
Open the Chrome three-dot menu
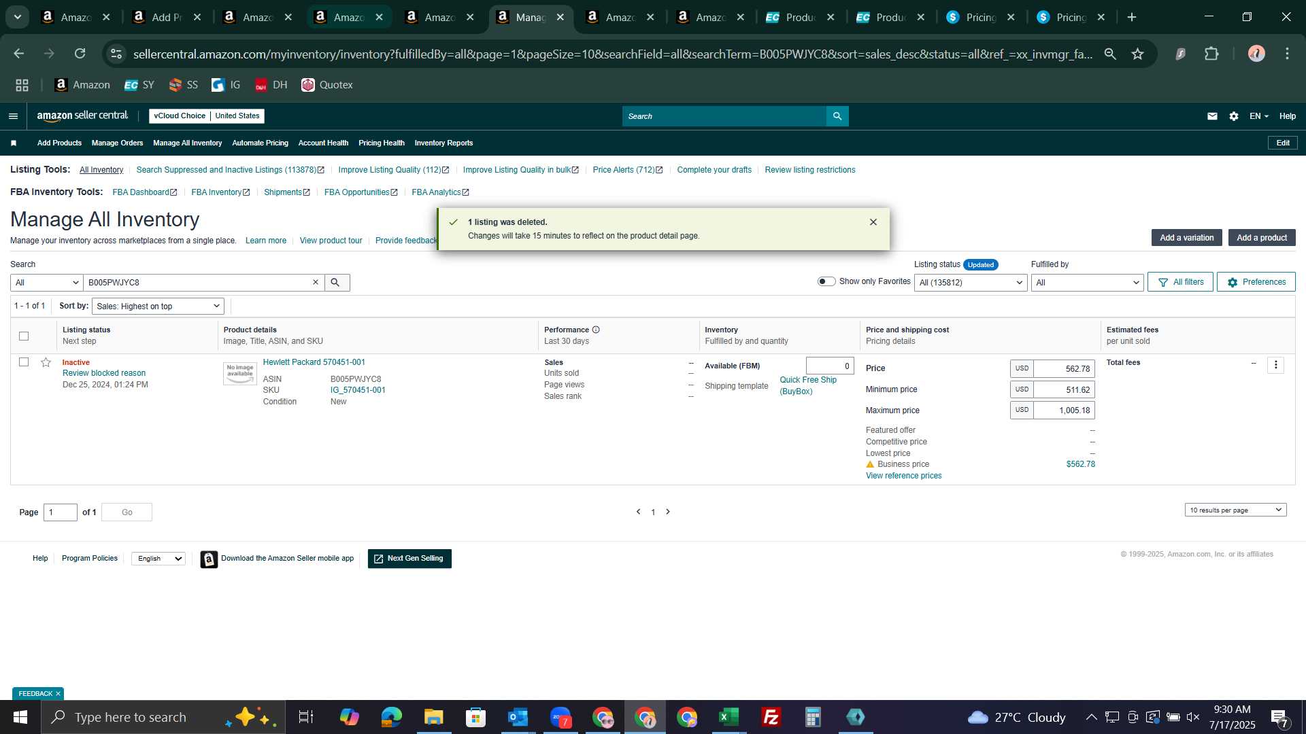point(1287,54)
